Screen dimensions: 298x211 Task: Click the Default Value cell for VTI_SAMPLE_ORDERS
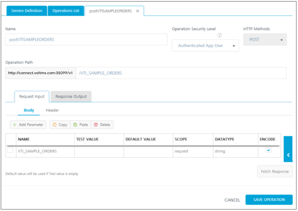coord(148,151)
